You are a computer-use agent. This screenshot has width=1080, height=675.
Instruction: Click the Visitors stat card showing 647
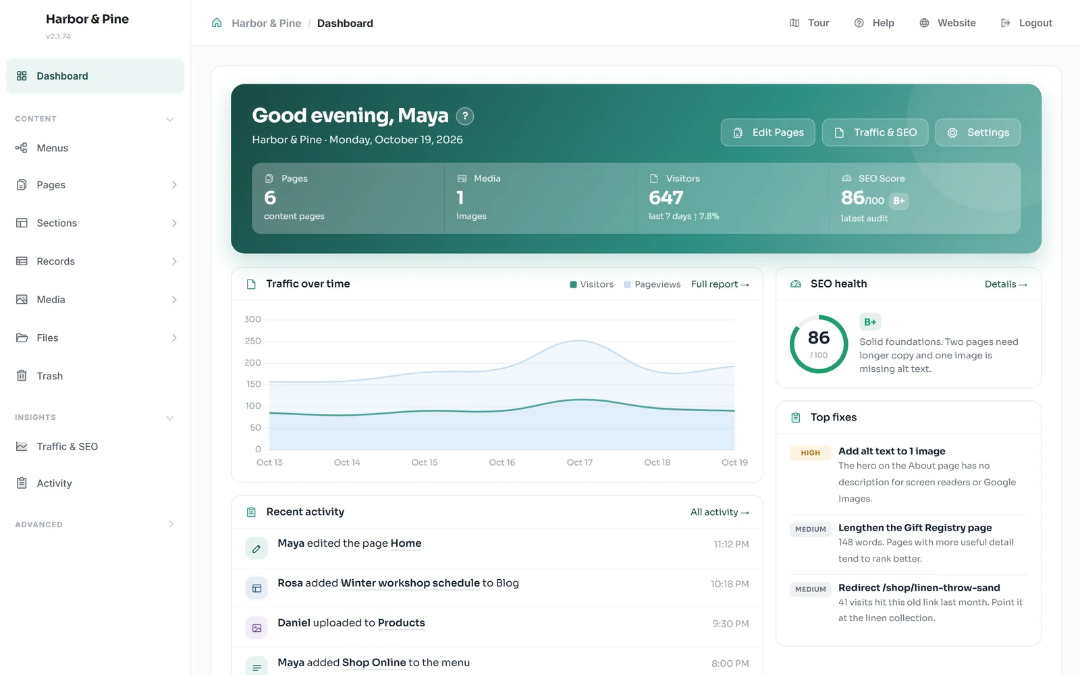pos(733,198)
